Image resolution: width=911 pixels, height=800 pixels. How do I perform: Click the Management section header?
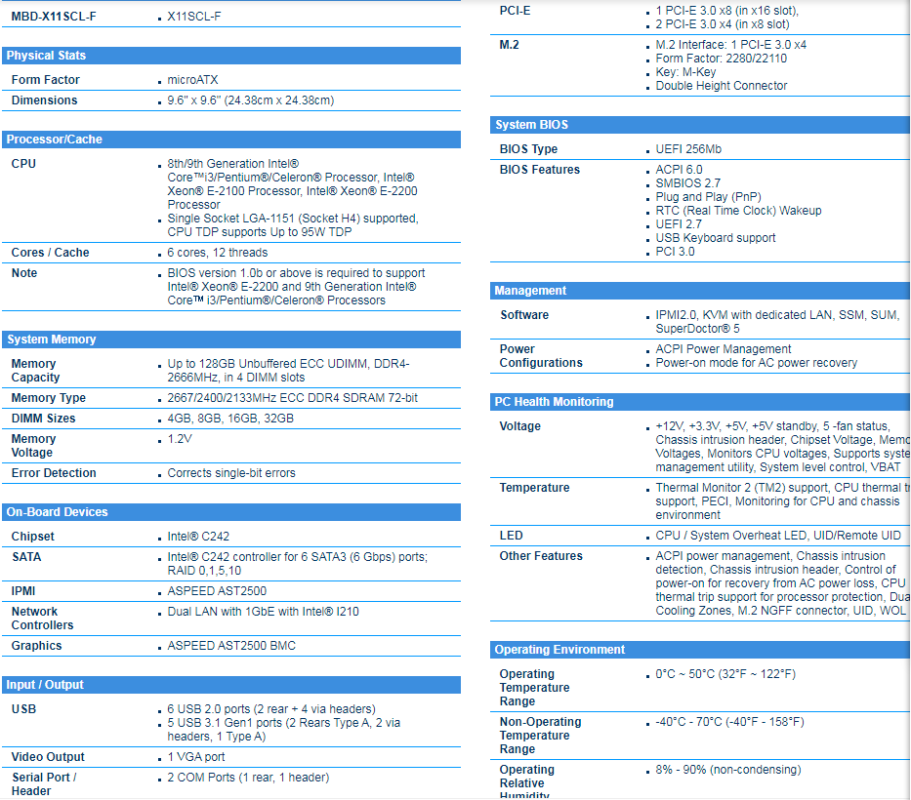click(x=530, y=291)
